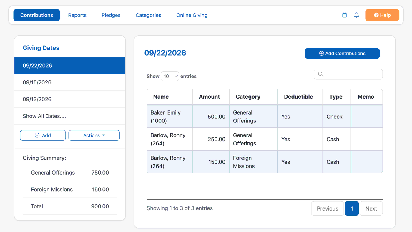Navigate to Online Giving tab
The width and height of the screenshot is (412, 232).
click(x=192, y=15)
